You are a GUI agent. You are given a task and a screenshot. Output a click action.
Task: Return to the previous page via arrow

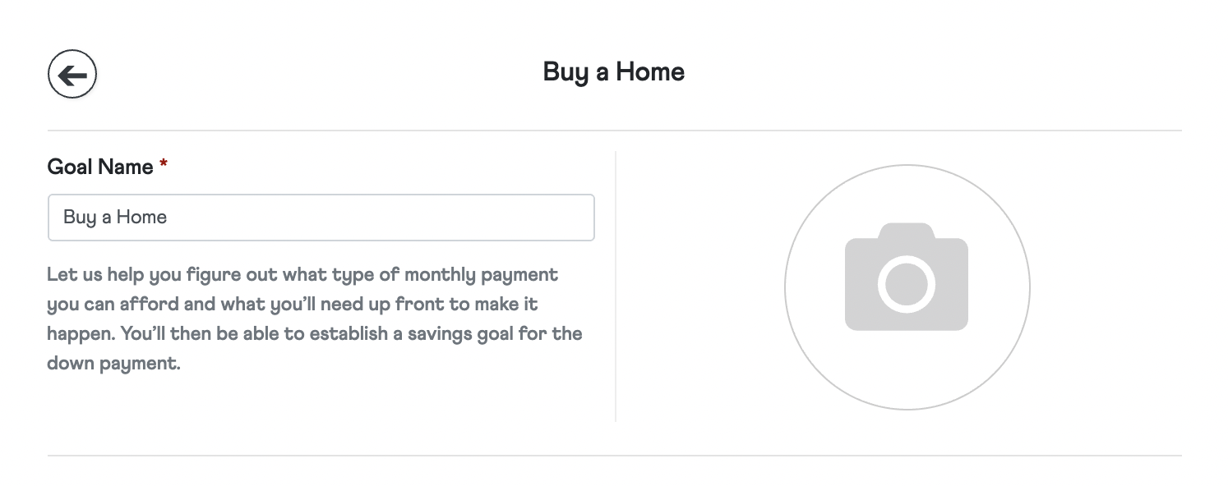click(72, 75)
